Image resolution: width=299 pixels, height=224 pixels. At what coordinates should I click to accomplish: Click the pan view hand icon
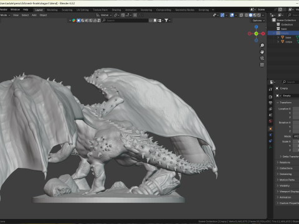click(x=262, y=52)
